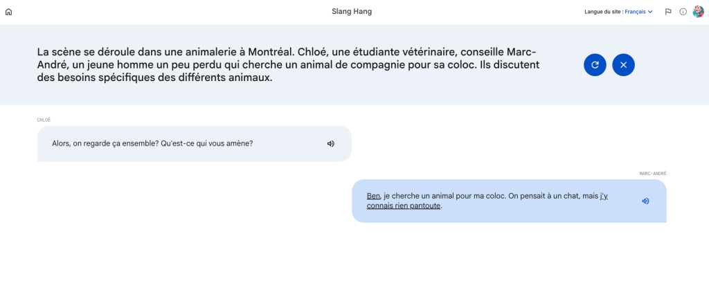This screenshot has height=297, width=709.
Task: Click the CHLOÉ speaker label
Action: pos(44,120)
